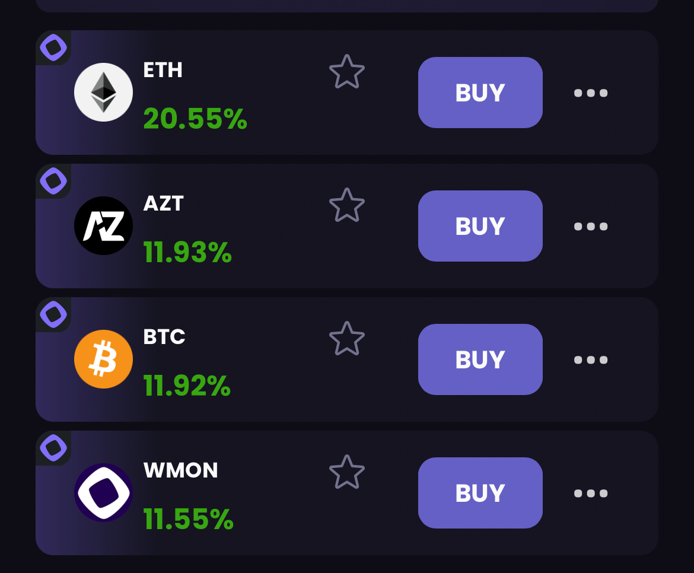This screenshot has width=694, height=573.
Task: Click the AZT token logo
Action: click(103, 225)
